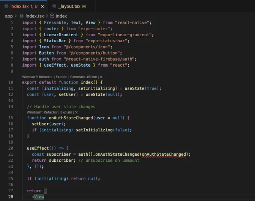Click Pressable identifier on line 1
The height and width of the screenshot is (201, 255).
click(55, 22)
